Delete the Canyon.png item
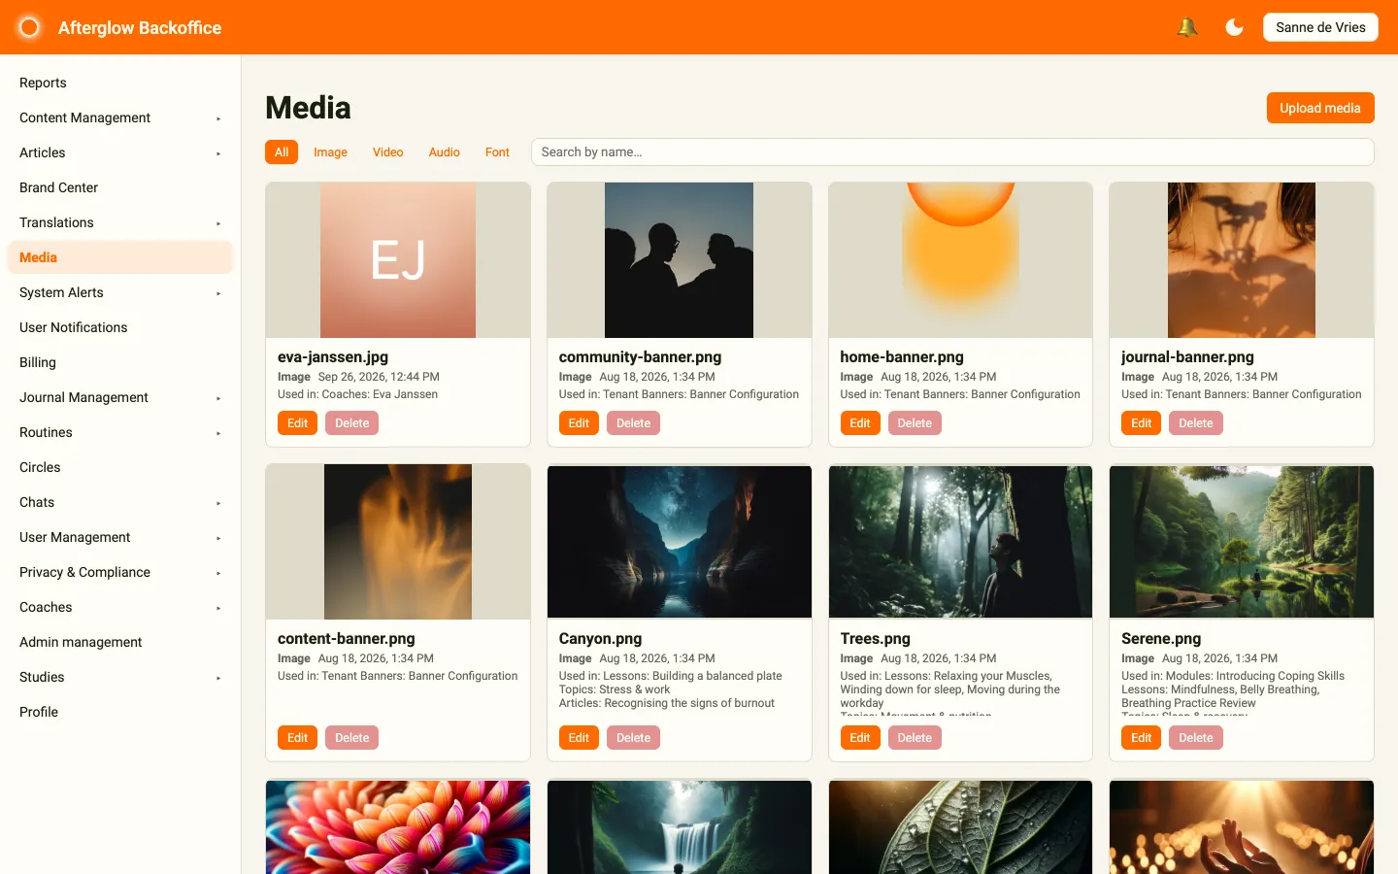 click(633, 738)
